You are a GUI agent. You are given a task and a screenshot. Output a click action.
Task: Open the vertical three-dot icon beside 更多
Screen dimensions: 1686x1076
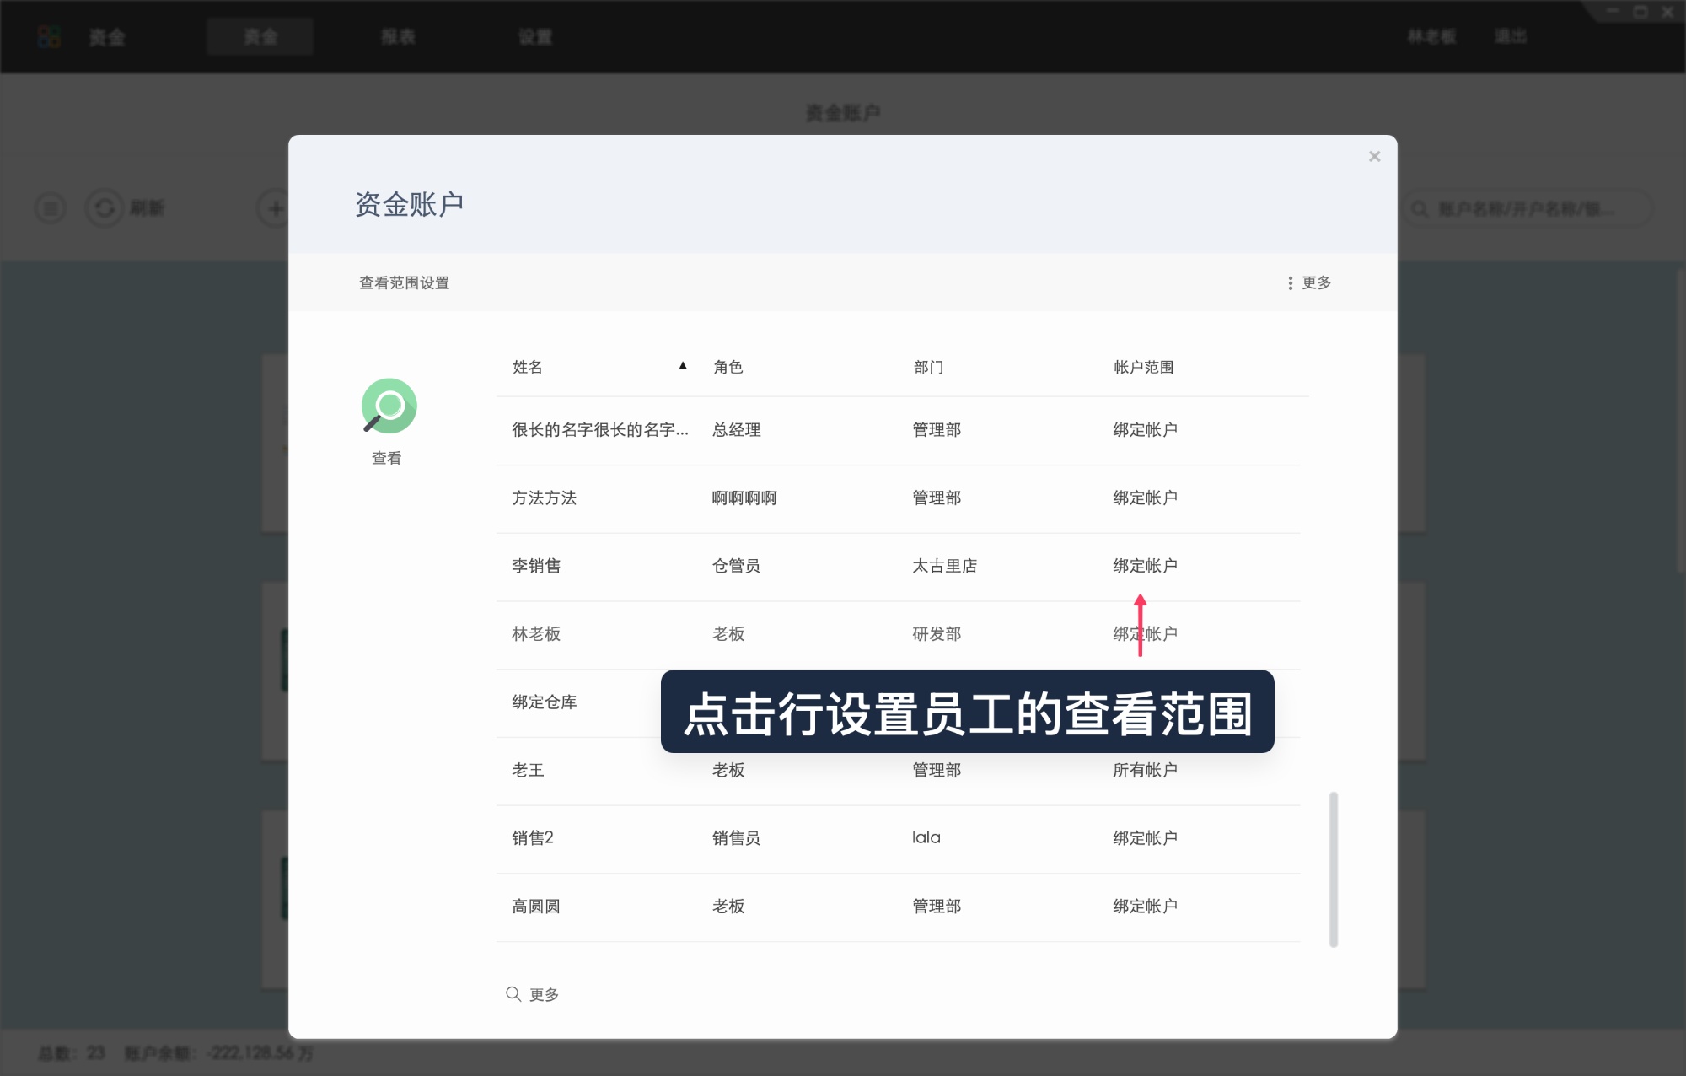(x=1289, y=283)
